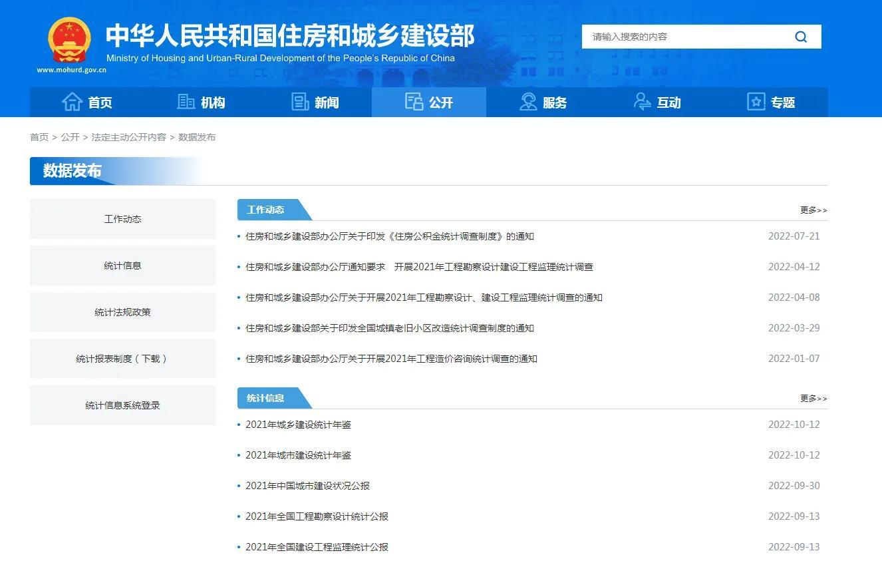
Task: Open 2021年全国工程勘察设计统计公报
Action: (x=317, y=516)
